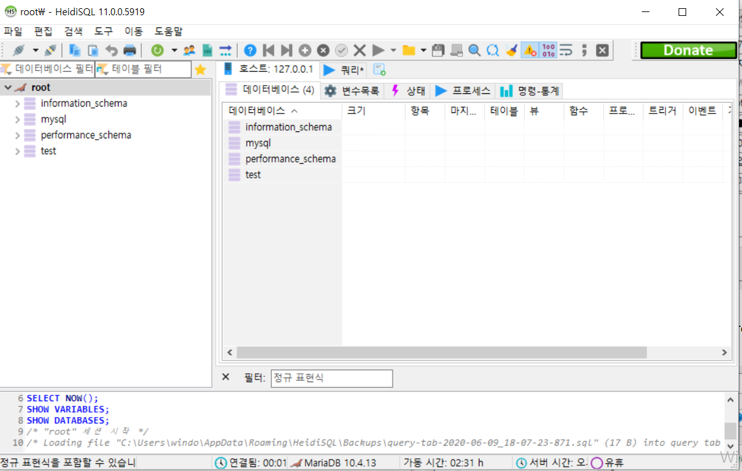Click the find and replace icon
The image size is (742, 471).
tap(493, 50)
